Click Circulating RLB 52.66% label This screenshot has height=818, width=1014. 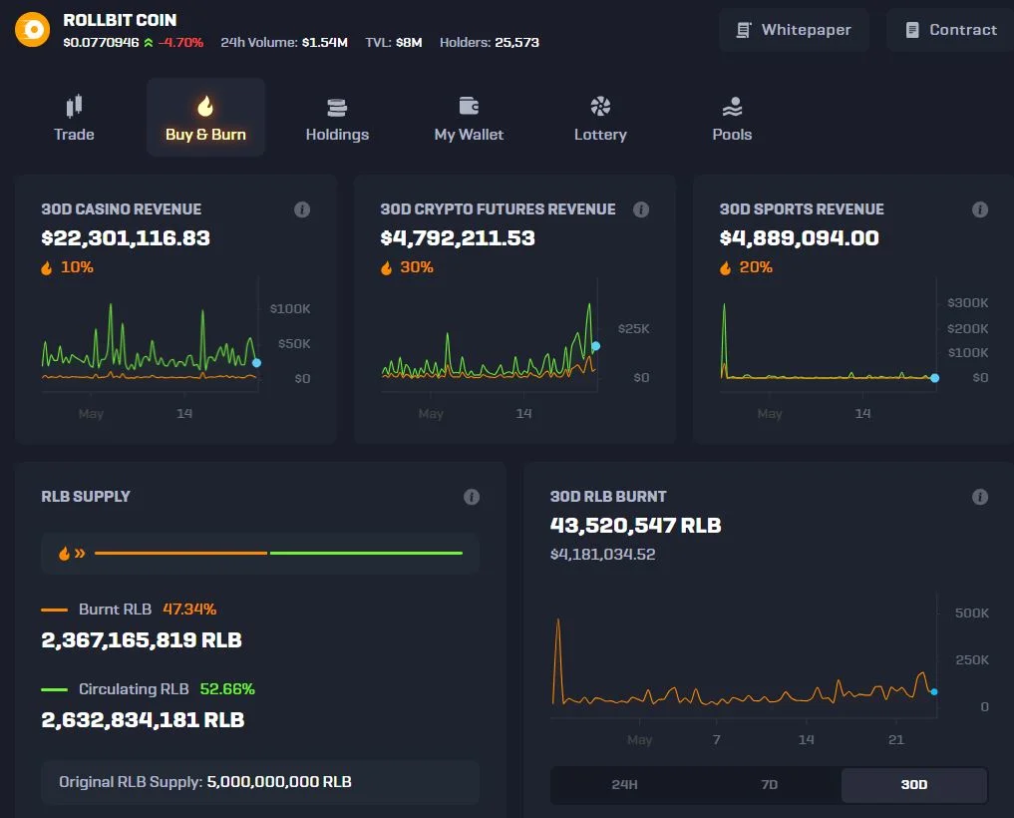149,689
